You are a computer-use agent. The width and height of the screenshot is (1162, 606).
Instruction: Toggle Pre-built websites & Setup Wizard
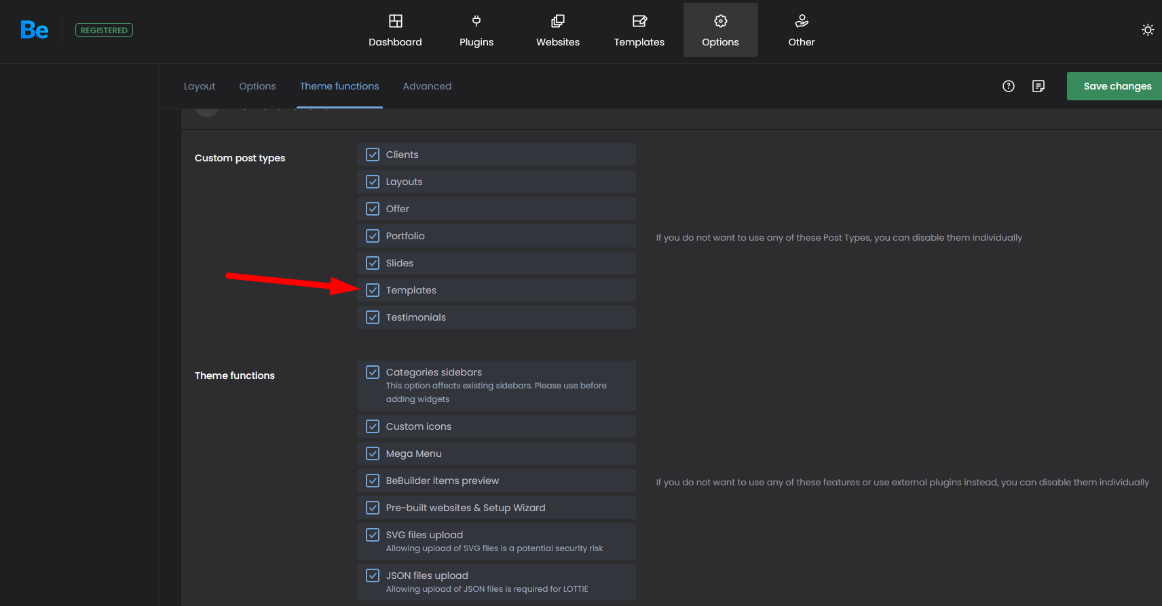click(373, 508)
